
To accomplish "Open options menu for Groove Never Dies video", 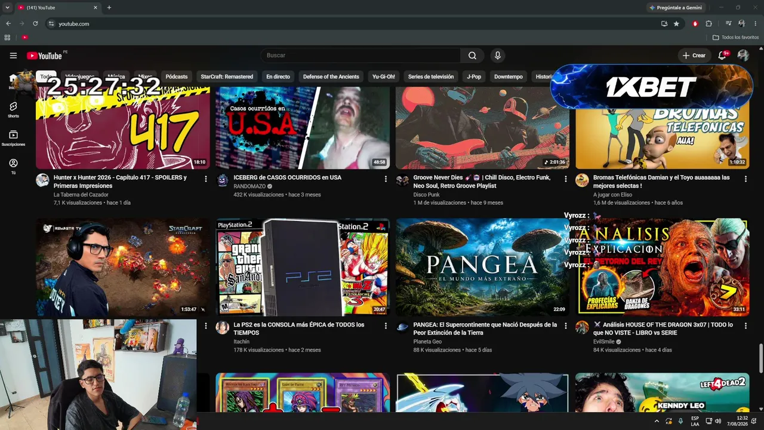I will click(x=565, y=179).
